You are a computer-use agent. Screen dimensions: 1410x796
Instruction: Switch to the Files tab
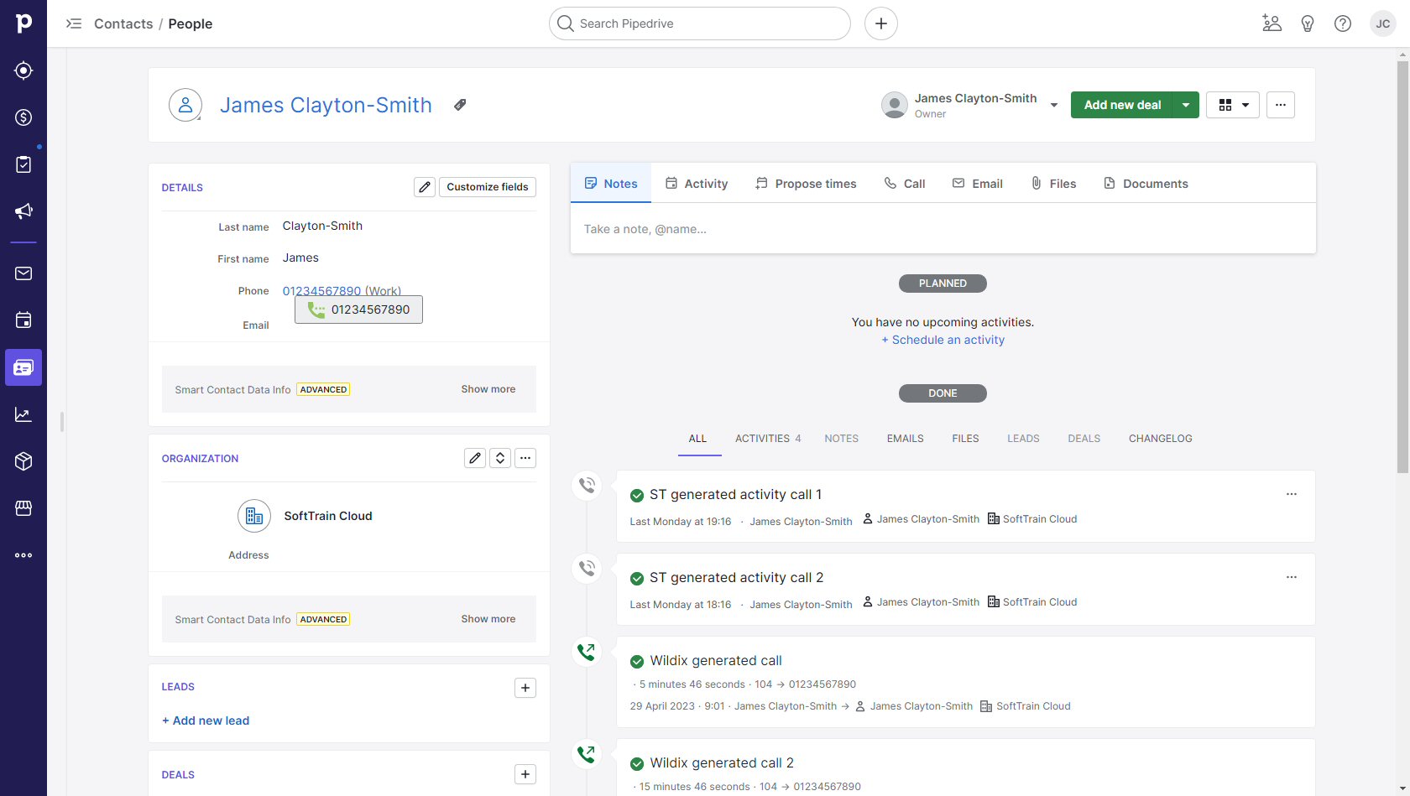[1054, 184]
